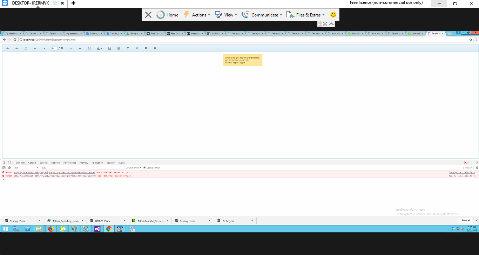The height and width of the screenshot is (255, 479).
Task: Click the console Filter input
Action: pos(82,168)
